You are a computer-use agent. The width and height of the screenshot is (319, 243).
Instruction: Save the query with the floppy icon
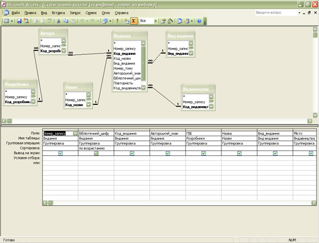click(19, 21)
